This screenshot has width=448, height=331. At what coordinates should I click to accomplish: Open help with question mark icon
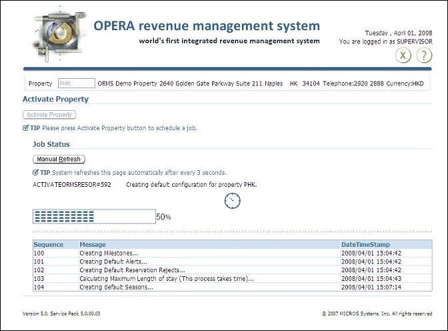point(424,55)
